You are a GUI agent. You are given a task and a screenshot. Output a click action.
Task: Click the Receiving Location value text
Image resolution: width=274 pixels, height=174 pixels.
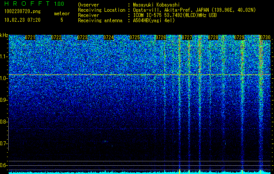point(194,10)
